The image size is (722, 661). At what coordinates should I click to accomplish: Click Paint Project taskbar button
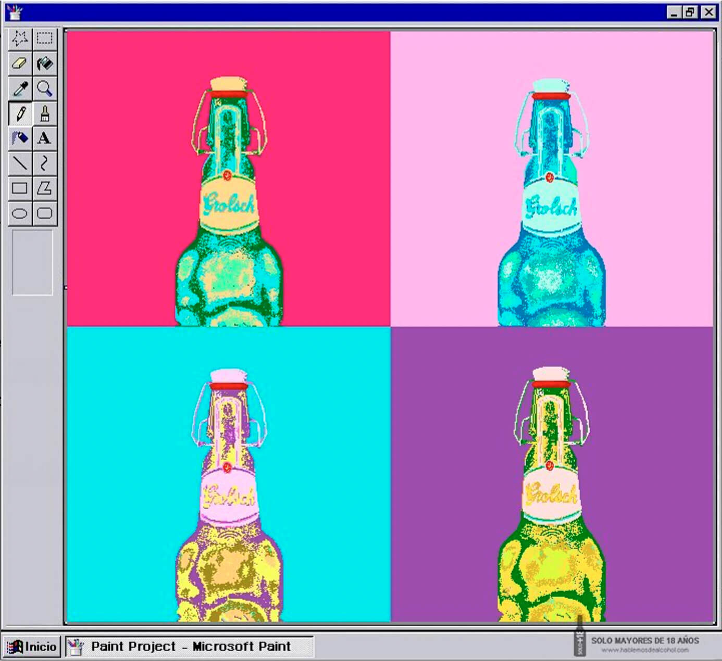tap(190, 646)
